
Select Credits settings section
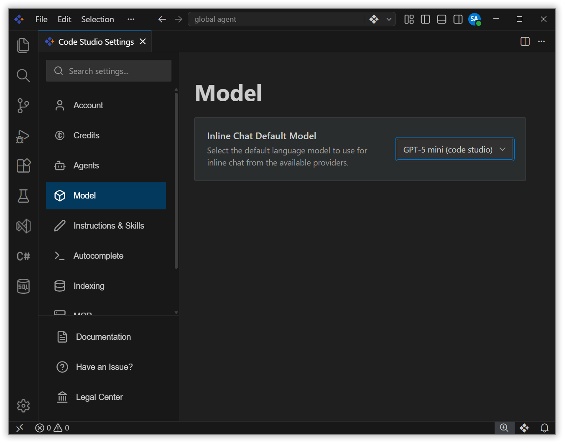106,135
